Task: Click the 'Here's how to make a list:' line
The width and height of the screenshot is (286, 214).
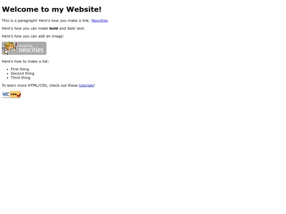Action: [25, 61]
